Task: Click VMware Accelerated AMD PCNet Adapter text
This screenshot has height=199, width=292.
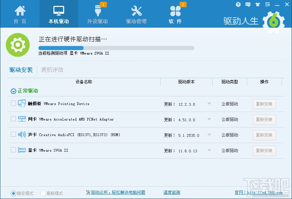Action: tap(76, 119)
